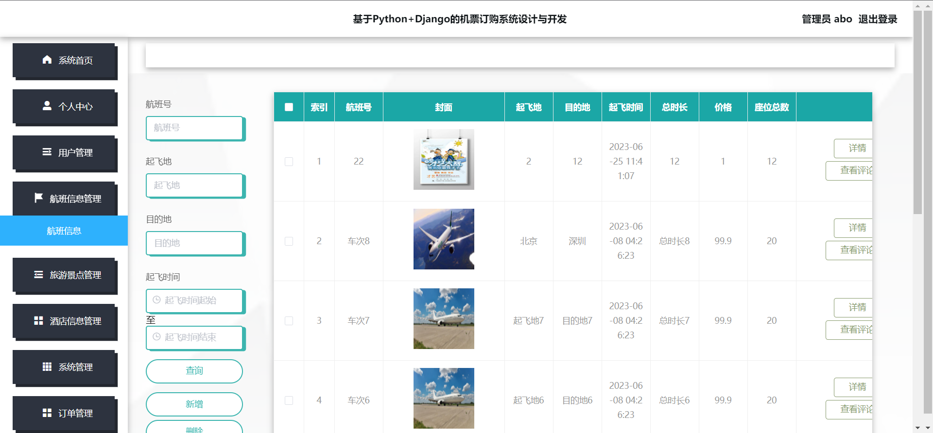
Task: Click the 管理员 abo account label
Action: 827,19
